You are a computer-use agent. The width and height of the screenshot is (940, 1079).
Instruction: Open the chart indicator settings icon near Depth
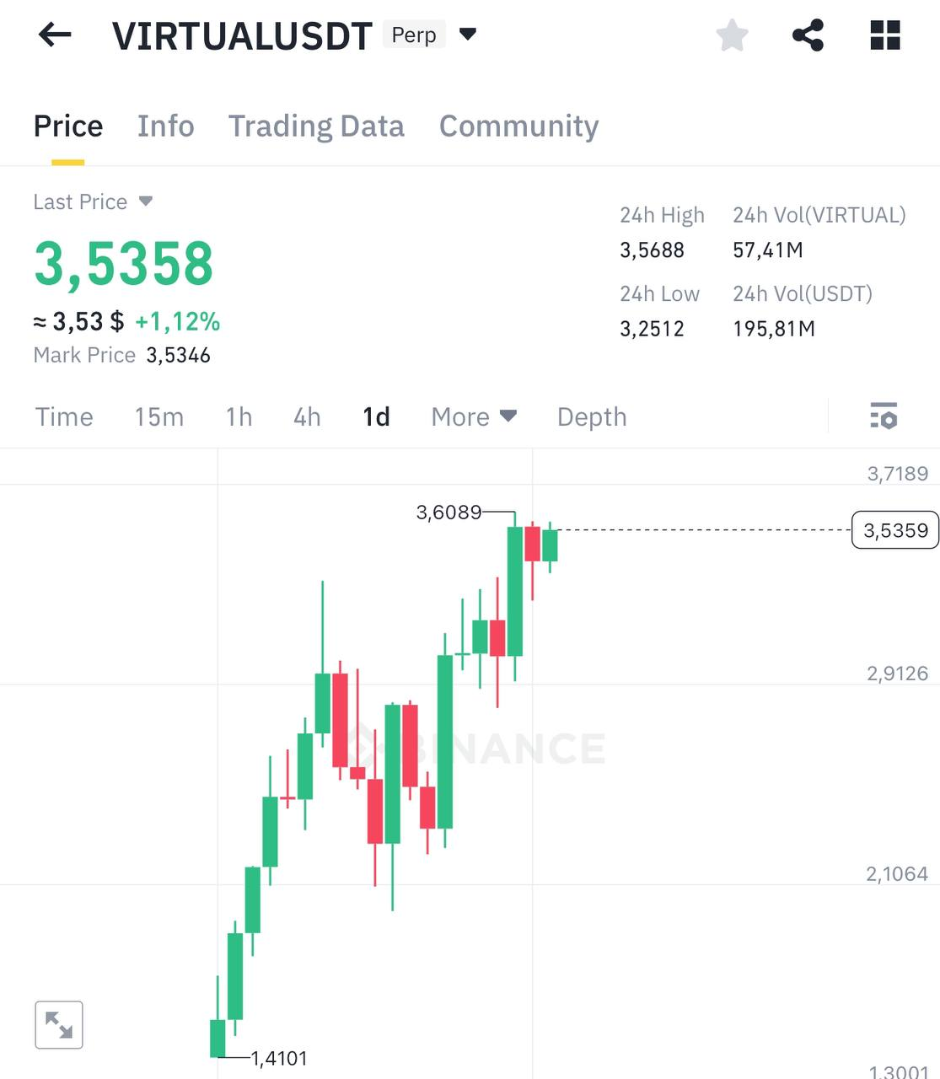[x=883, y=416]
